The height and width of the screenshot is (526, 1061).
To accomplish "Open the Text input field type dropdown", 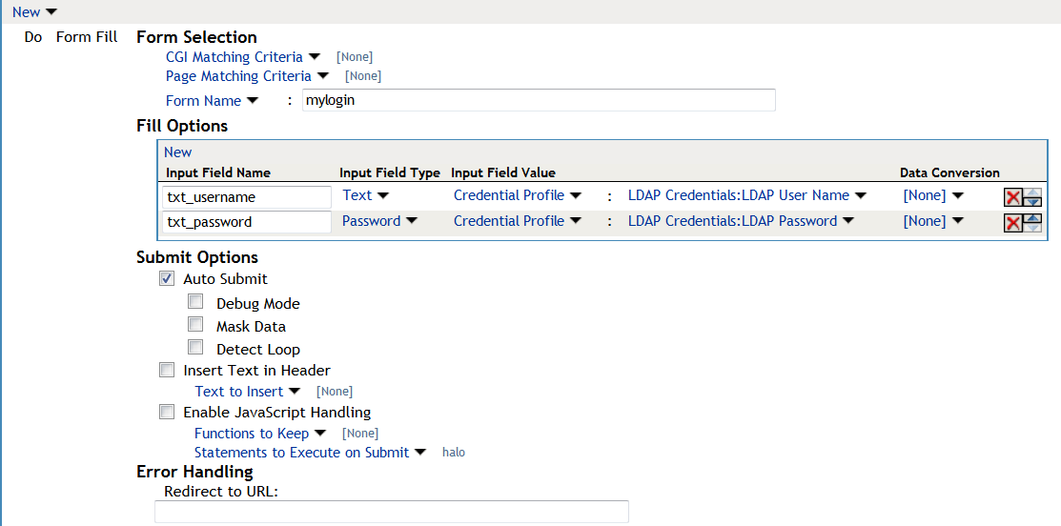I will click(x=365, y=195).
